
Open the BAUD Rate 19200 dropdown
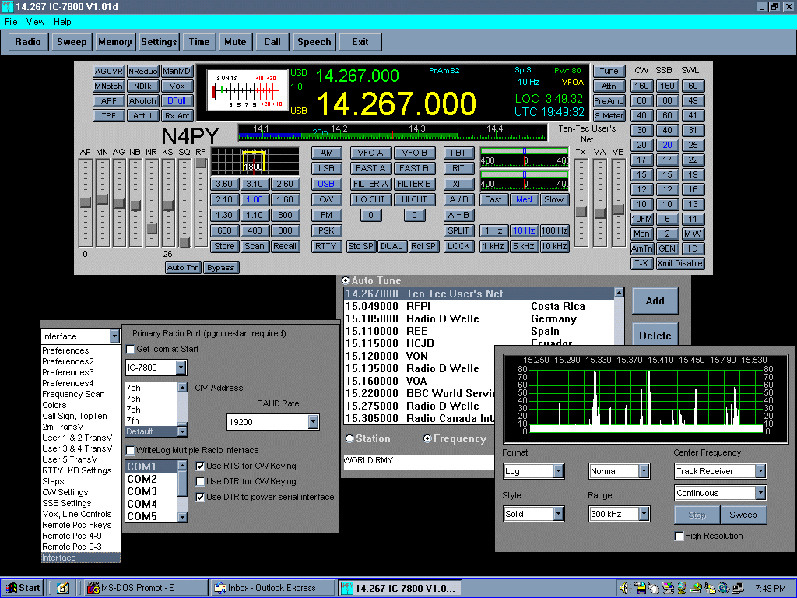313,421
